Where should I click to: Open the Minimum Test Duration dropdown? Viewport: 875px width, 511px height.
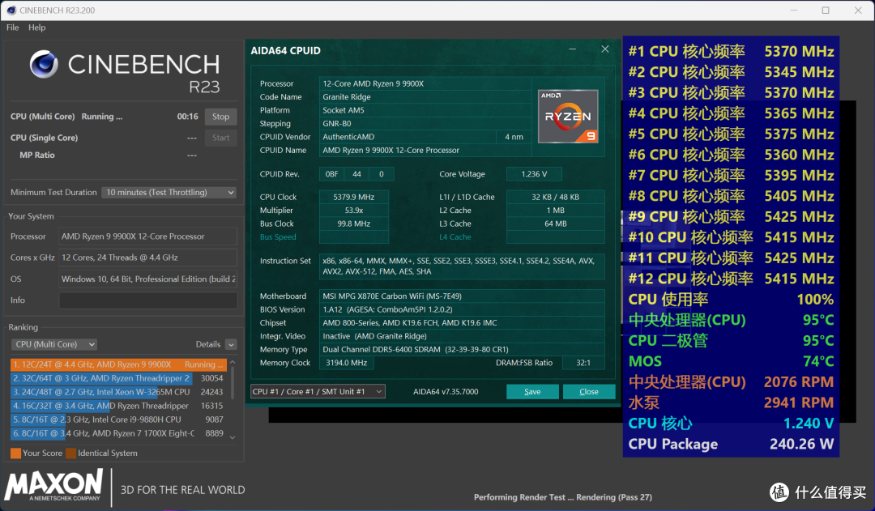point(169,192)
